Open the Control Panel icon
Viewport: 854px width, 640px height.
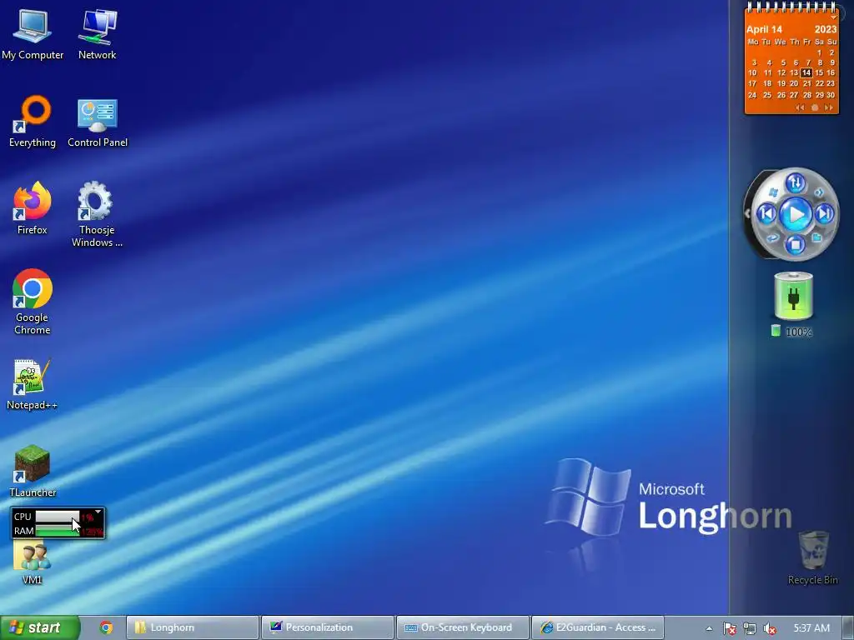[x=98, y=122]
